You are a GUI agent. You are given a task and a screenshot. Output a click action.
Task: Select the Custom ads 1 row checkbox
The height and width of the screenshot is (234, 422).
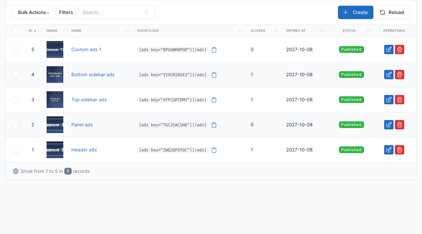[x=16, y=50]
